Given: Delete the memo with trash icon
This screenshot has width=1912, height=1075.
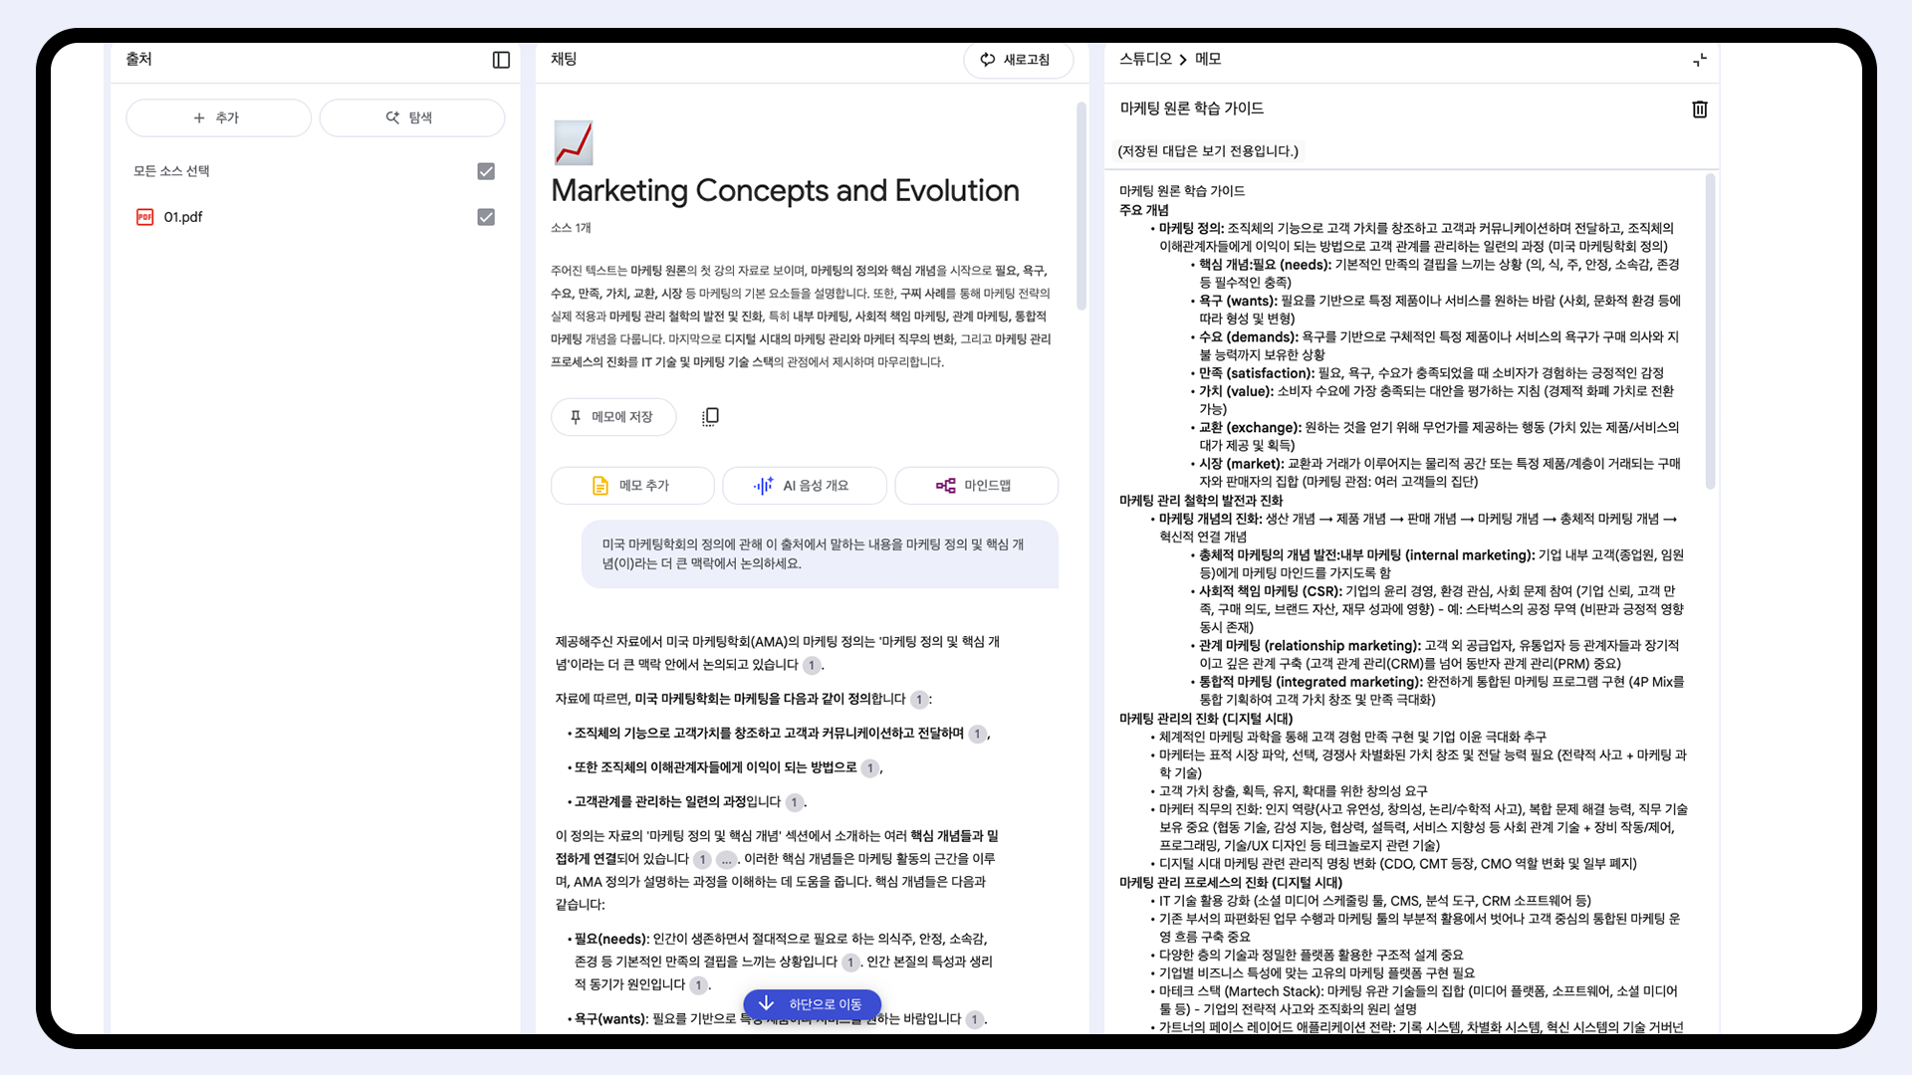Looking at the screenshot, I should click(x=1699, y=109).
